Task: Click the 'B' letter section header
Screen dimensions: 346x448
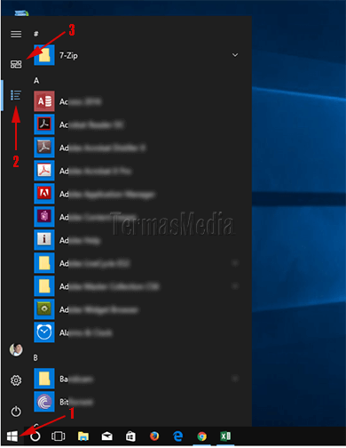Action: [35, 357]
